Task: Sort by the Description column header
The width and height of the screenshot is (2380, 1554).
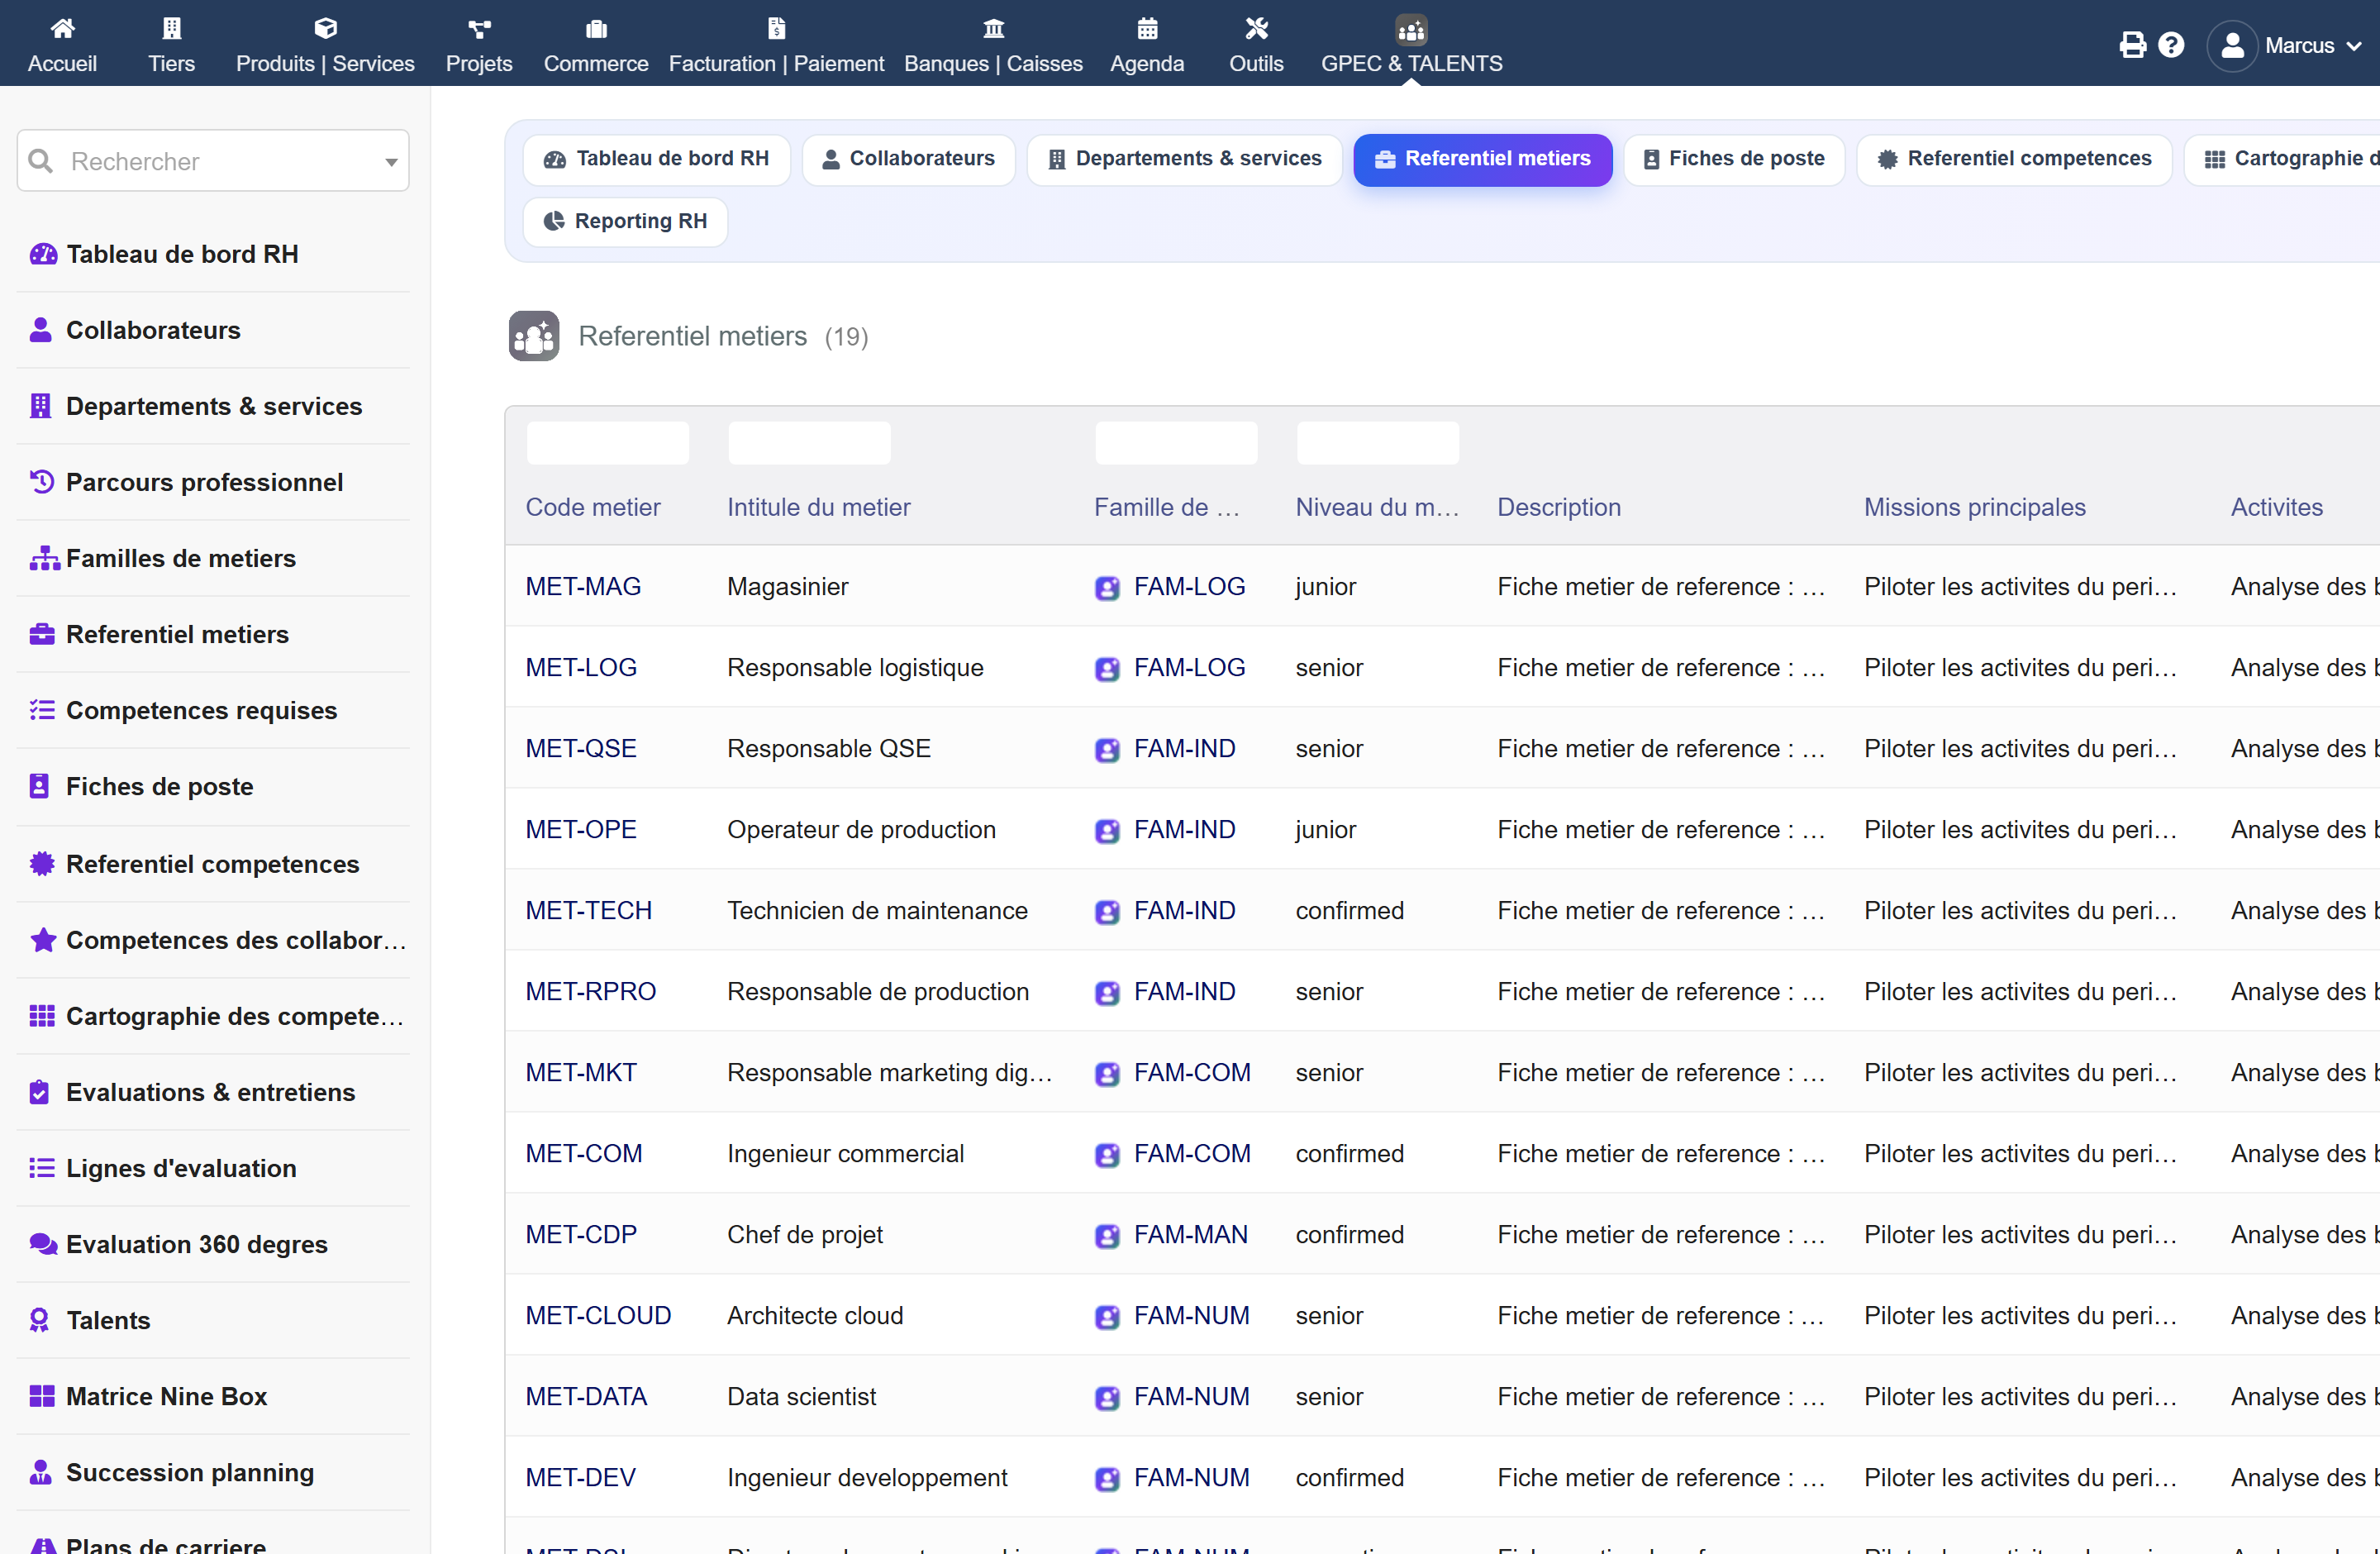Action: [x=1559, y=507]
